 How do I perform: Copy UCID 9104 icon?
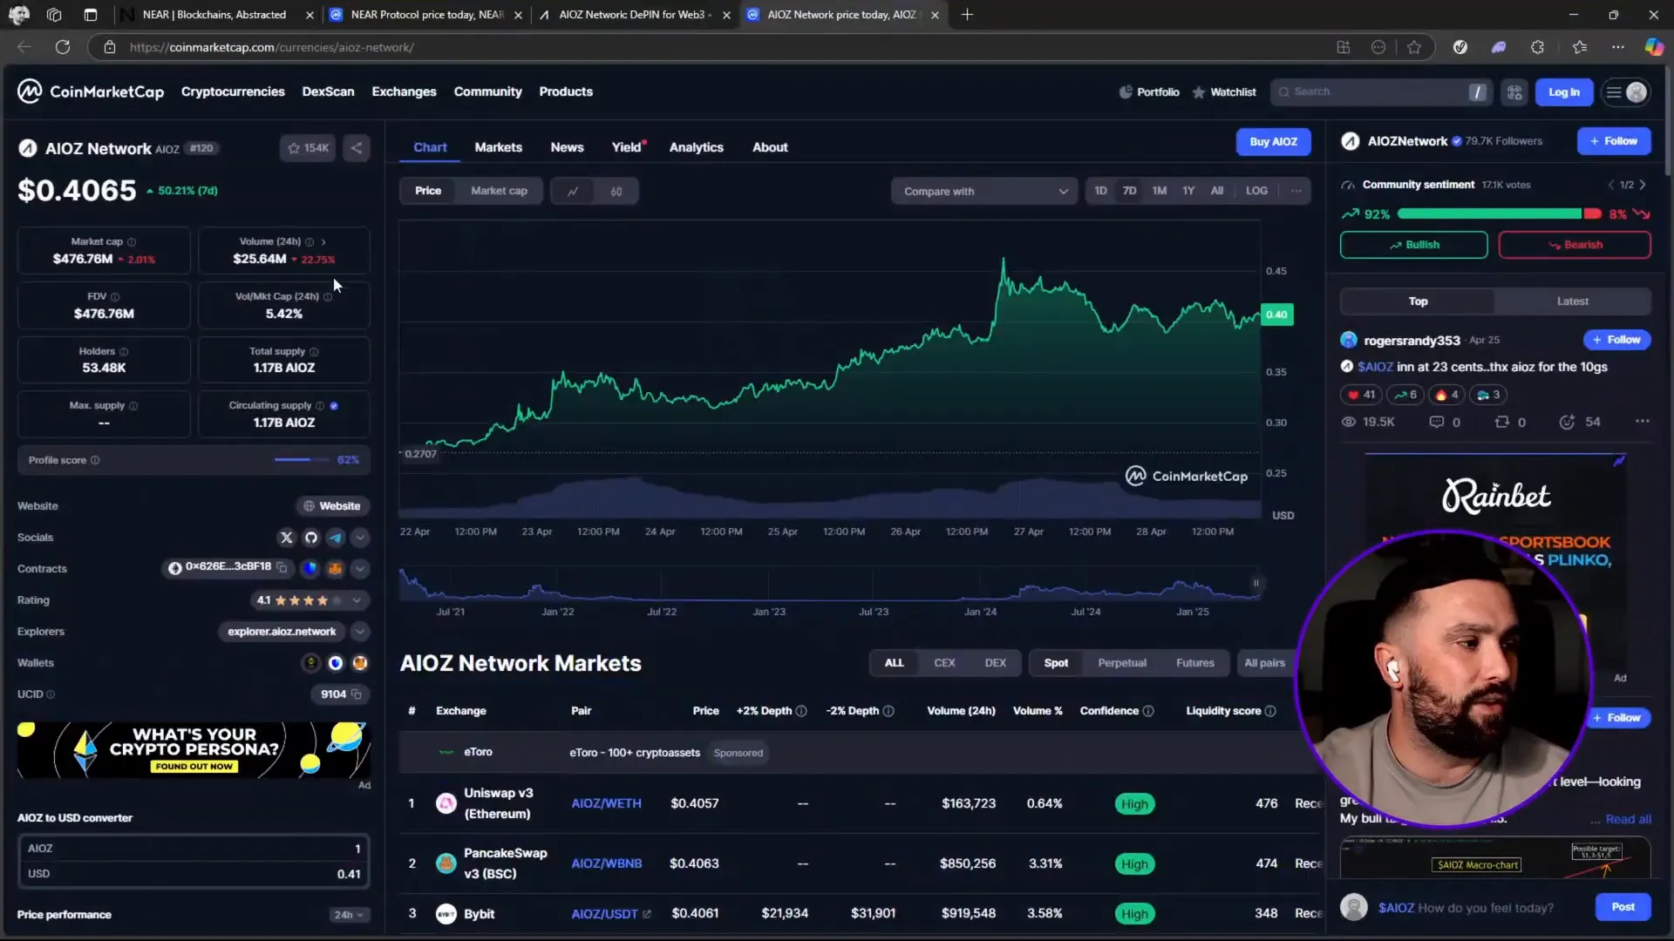[356, 694]
